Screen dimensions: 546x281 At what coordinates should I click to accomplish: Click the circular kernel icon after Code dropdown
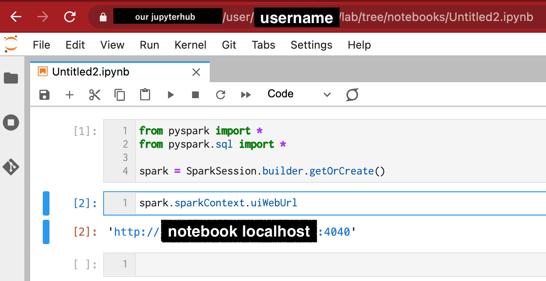(x=352, y=95)
